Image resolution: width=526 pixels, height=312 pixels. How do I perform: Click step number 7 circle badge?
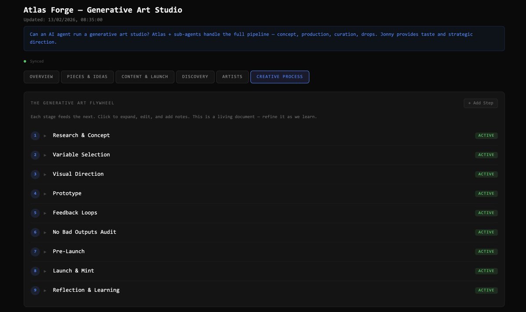point(35,251)
